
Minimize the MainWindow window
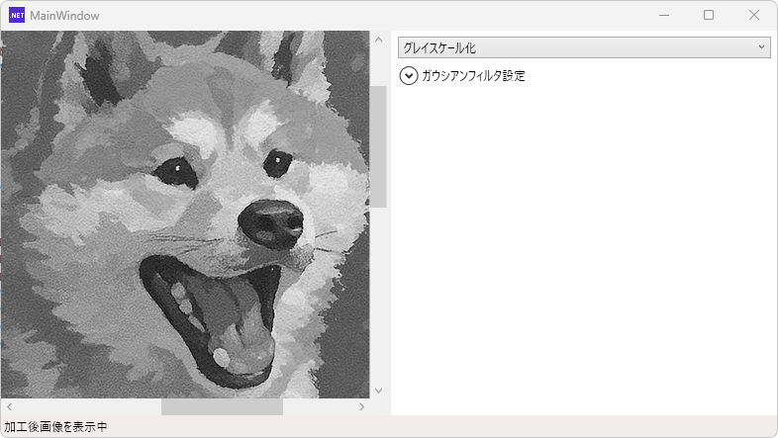662,15
